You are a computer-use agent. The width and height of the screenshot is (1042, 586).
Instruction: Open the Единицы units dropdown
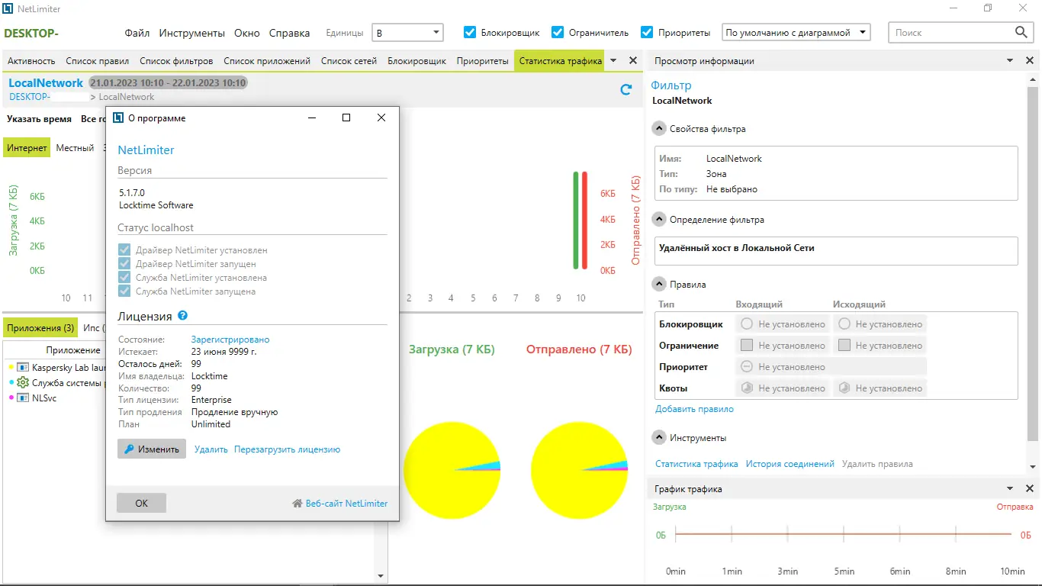pos(407,33)
